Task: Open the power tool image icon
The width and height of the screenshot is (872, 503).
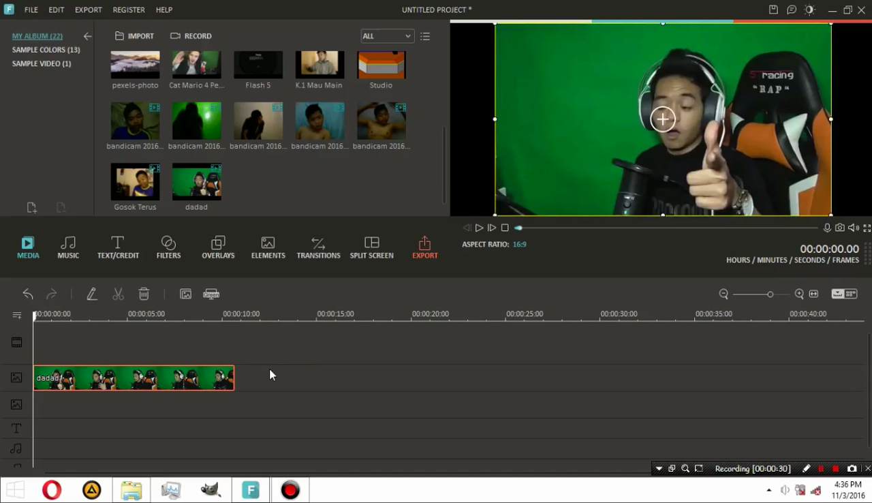Action: [x=185, y=294]
